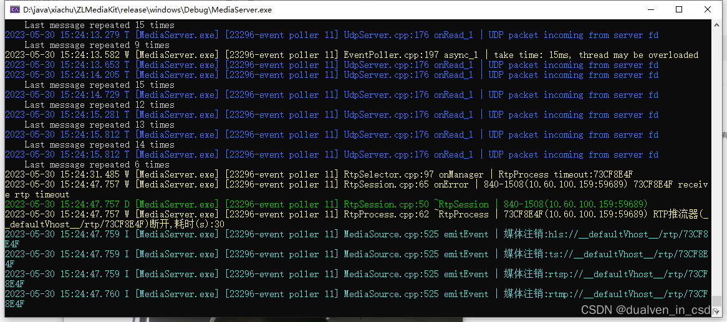Image resolution: width=727 pixels, height=322 pixels.
Task: Click the timestamp 15:24:13.279
Action: (x=89, y=36)
